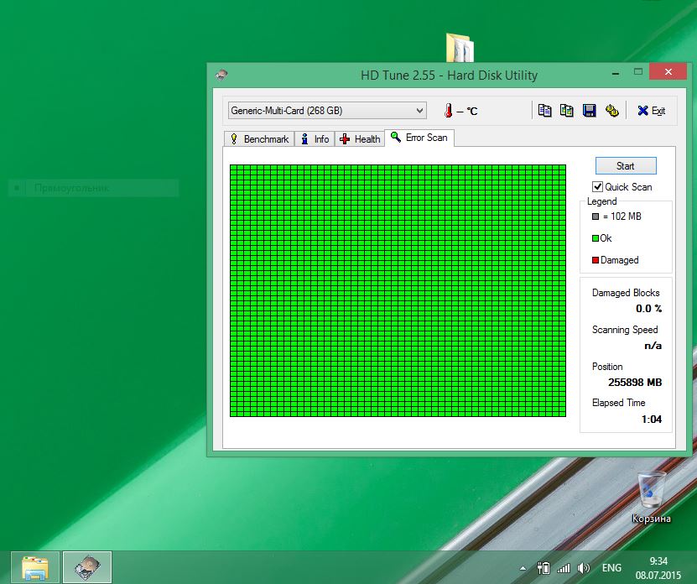
Task: Go to the Health tab
Action: (x=360, y=139)
